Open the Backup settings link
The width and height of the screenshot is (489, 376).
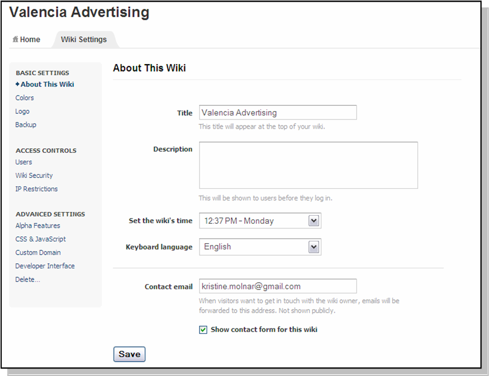click(x=26, y=124)
